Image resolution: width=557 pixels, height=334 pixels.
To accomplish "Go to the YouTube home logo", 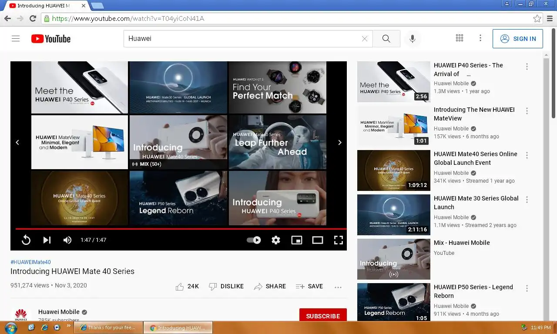I will coord(51,39).
